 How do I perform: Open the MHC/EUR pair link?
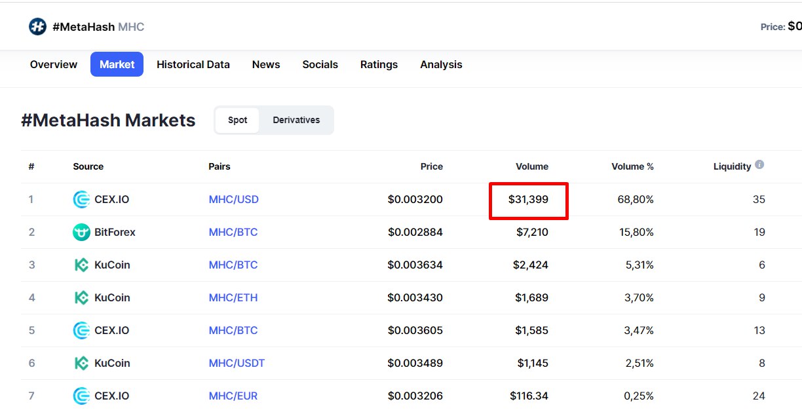coord(233,396)
